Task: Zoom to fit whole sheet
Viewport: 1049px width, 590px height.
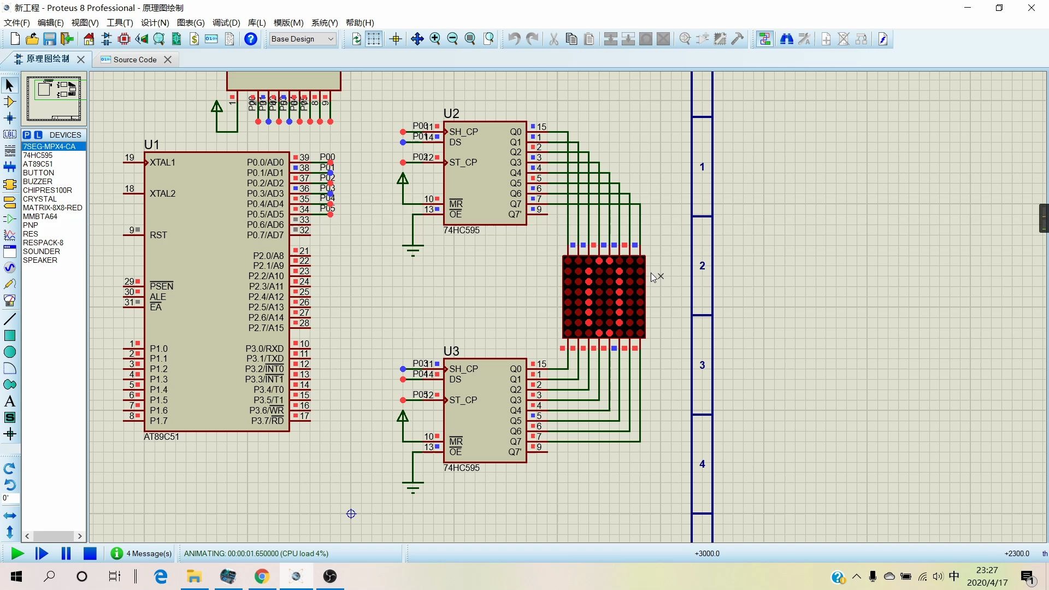Action: (470, 39)
